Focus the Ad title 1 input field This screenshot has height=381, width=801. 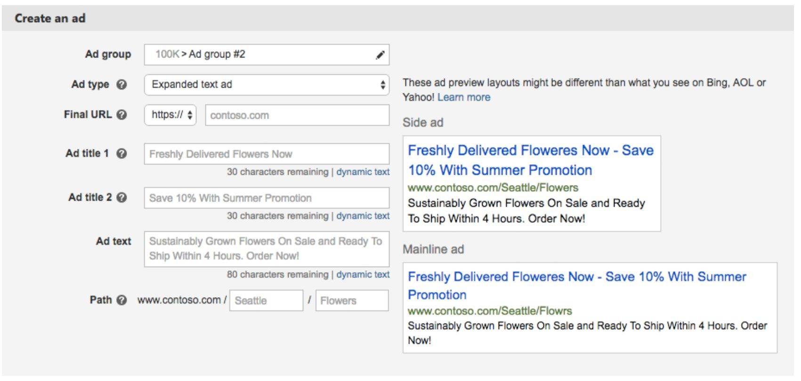point(267,154)
